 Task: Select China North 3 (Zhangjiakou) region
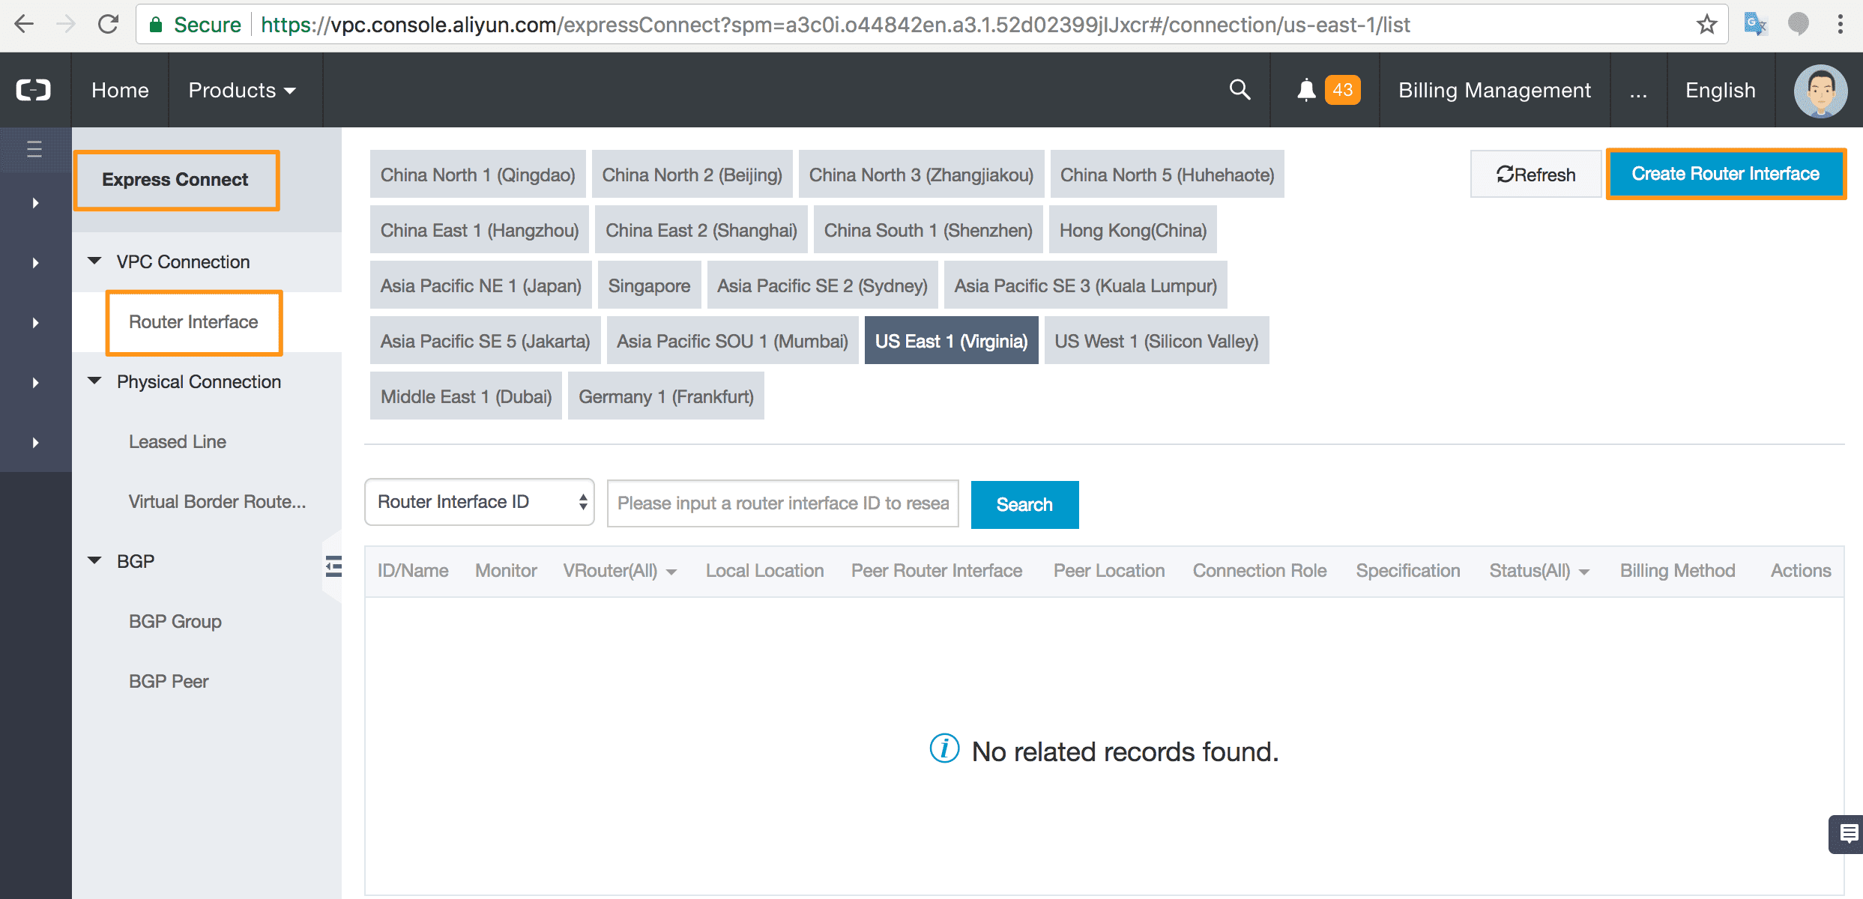921,175
